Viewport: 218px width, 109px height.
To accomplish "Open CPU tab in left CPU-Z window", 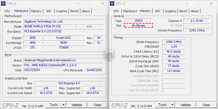I will 7,11.
